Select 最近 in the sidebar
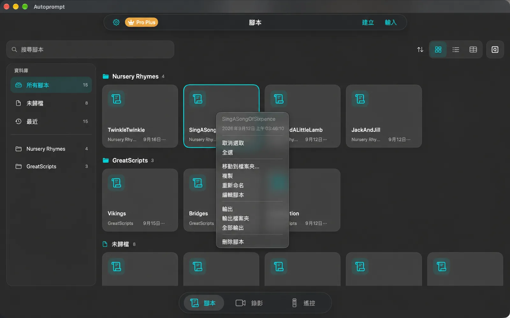This screenshot has height=318, width=510. pyautogui.click(x=51, y=121)
